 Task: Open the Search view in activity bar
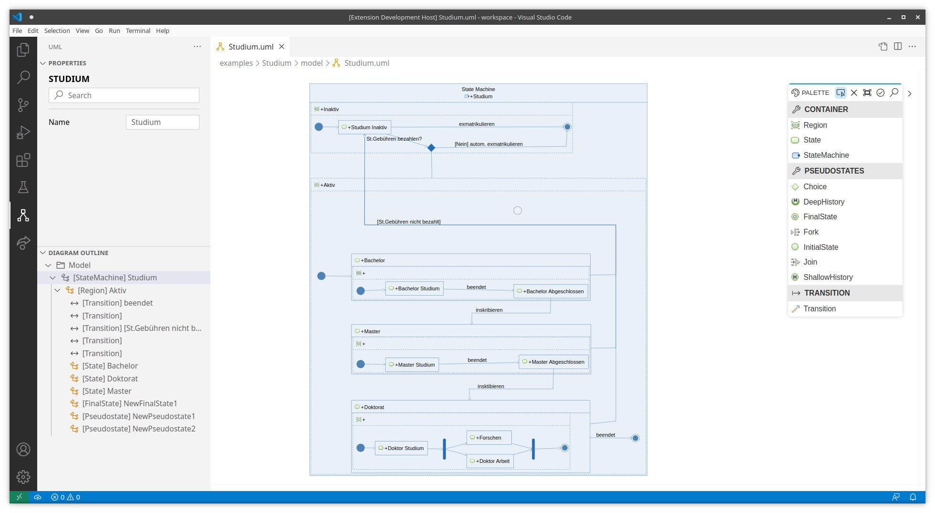click(23, 77)
